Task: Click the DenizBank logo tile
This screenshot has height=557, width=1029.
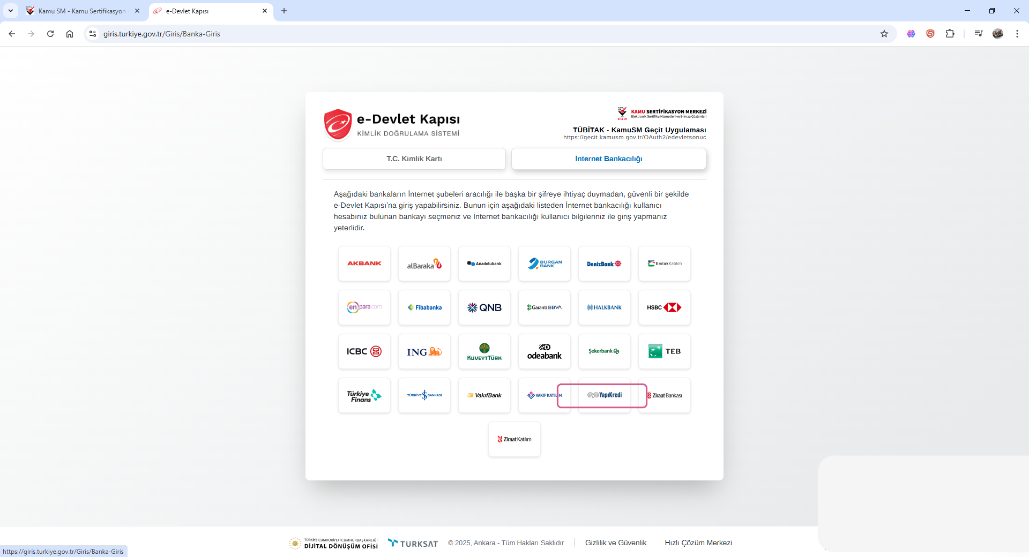Action: (605, 264)
